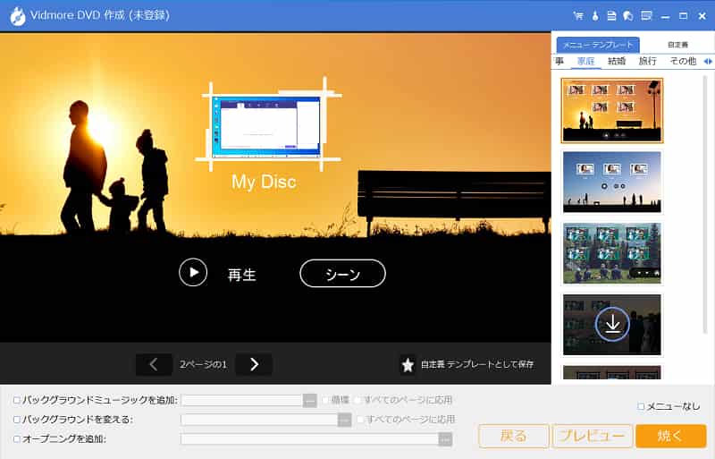
Task: Click the 2ページの1 page indicator
Action: (x=203, y=364)
